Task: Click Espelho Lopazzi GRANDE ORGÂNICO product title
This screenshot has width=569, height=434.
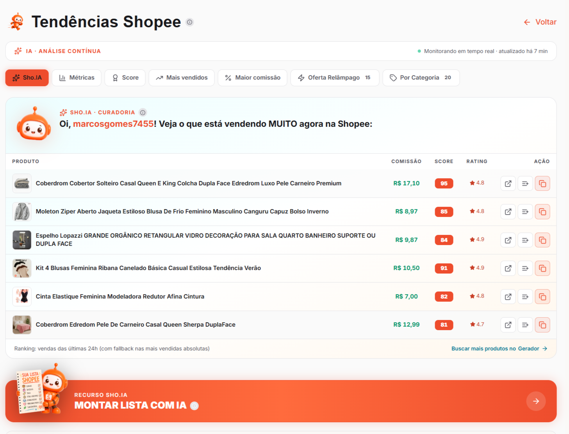Action: click(x=206, y=240)
